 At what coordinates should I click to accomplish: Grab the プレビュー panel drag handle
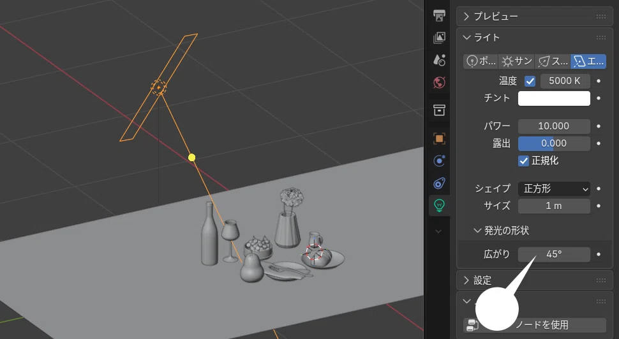tap(601, 17)
